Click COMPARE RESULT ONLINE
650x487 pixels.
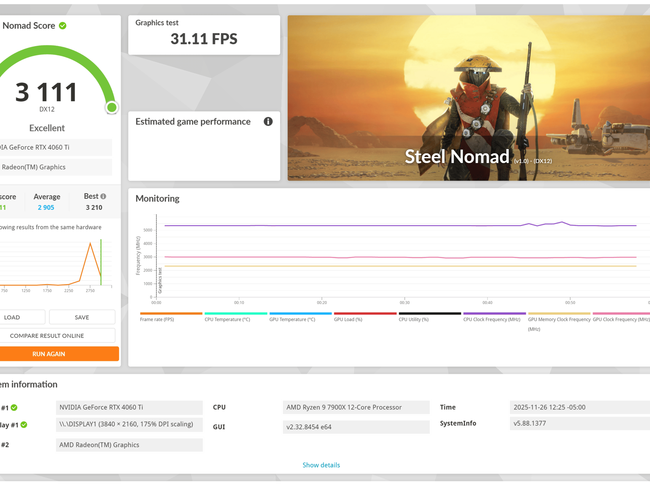(x=57, y=335)
